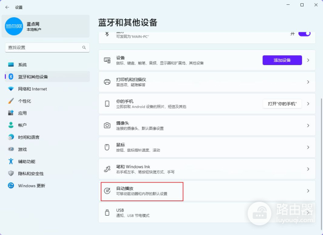Click the 系统 monitor icon in sidebar
This screenshot has height=235, width=323.
tap(11, 64)
